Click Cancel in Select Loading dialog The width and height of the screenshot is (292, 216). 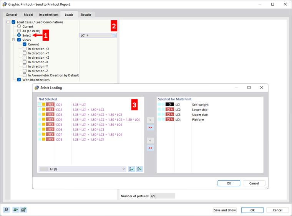point(254,183)
